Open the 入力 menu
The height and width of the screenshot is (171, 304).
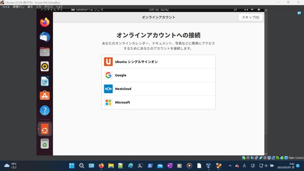(39, 7)
